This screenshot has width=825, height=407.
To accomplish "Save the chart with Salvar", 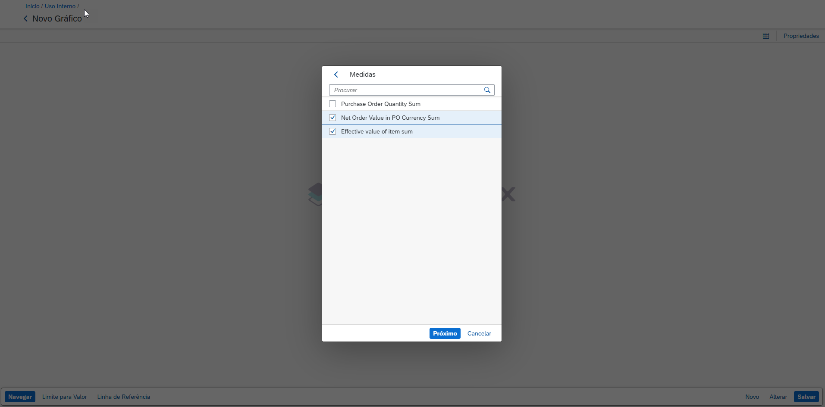I will [x=806, y=397].
